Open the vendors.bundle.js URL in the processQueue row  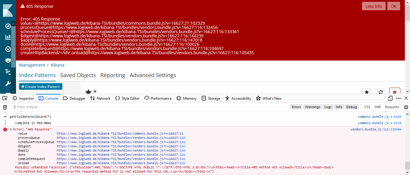(x=121, y=138)
